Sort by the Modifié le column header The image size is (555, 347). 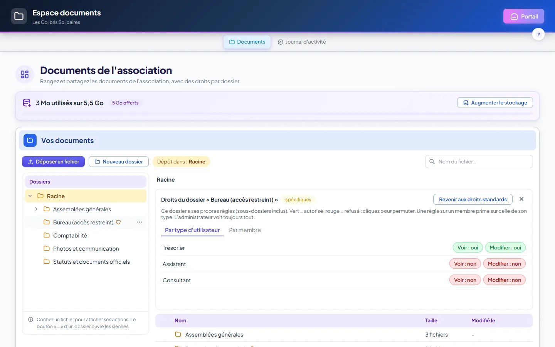coord(483,320)
